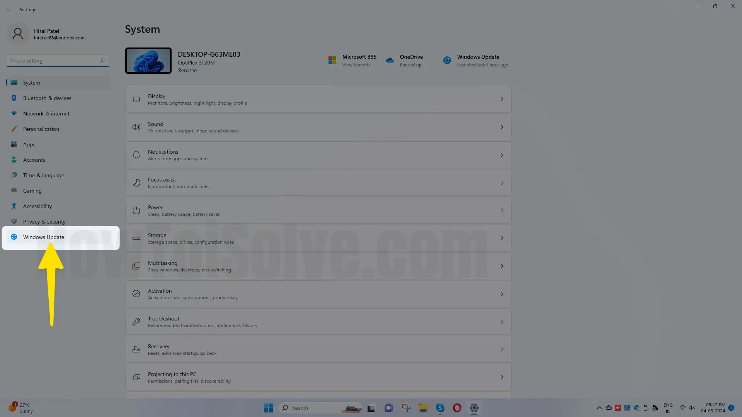Open Skype from the taskbar
742x417 pixels.
click(x=440, y=408)
